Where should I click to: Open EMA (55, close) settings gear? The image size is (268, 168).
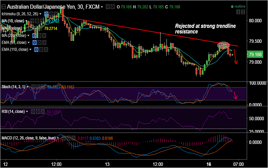click(x=39, y=43)
